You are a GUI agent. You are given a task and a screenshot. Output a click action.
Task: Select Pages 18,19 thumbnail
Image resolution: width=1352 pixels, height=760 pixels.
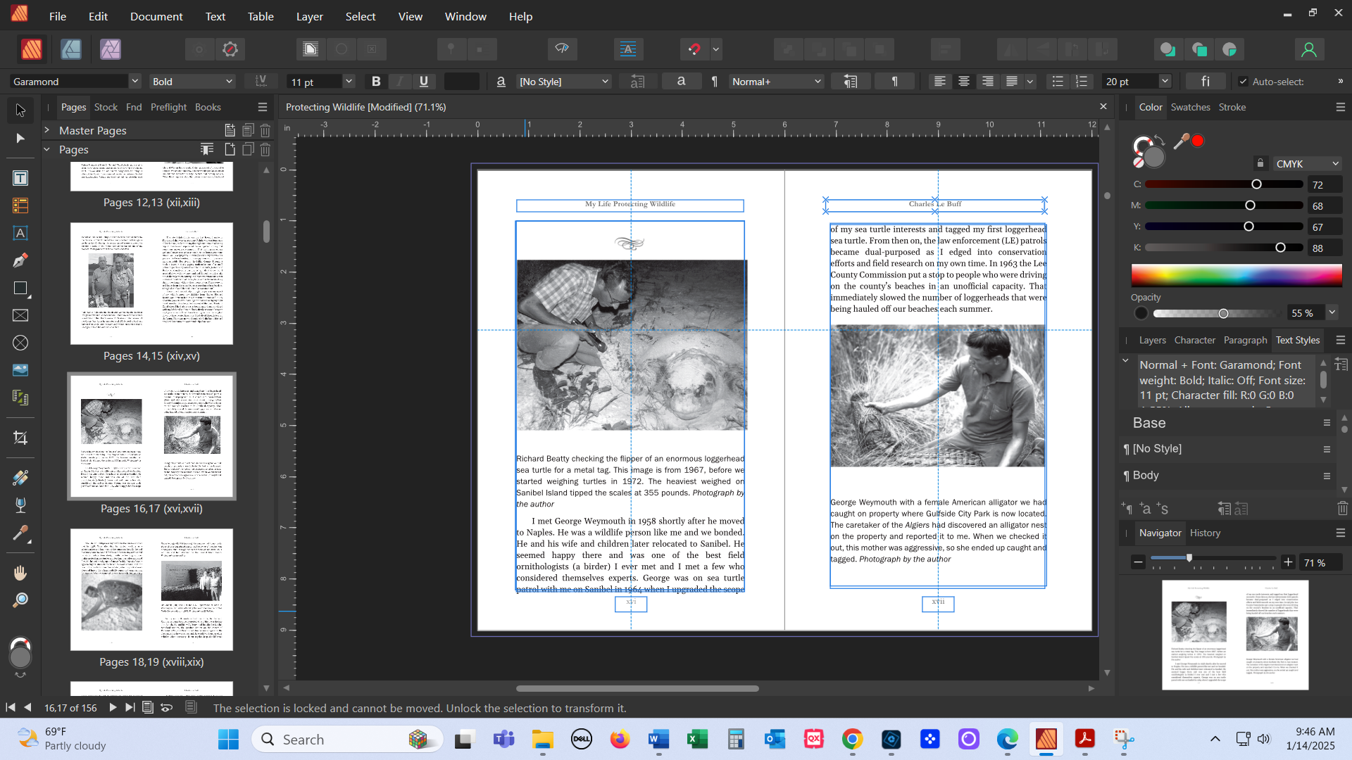click(151, 590)
